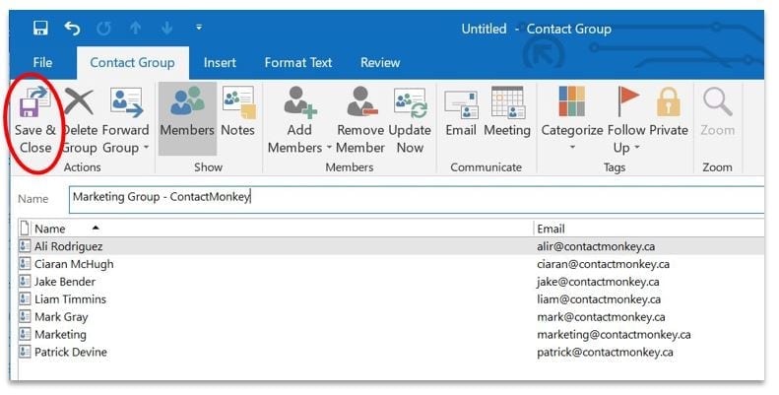Click contact card icon beside Marketing

click(25, 334)
